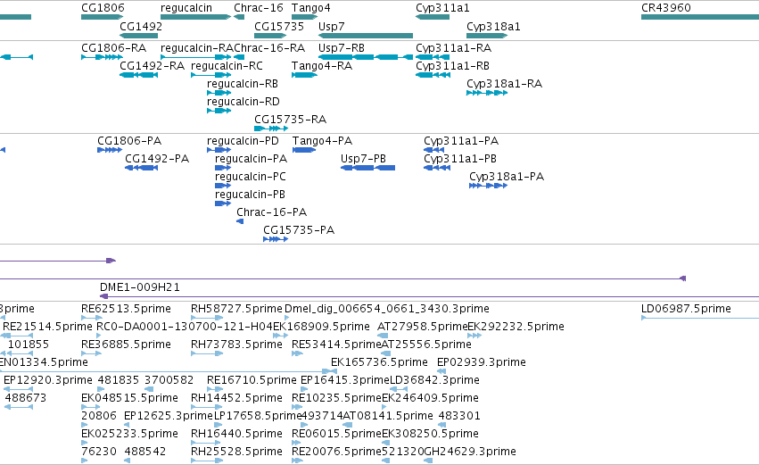Select protein regucalcin-PA
The image size is (759, 465).
coord(251,159)
